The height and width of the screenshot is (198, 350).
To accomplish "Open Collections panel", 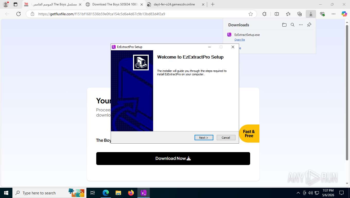I will (x=300, y=14).
